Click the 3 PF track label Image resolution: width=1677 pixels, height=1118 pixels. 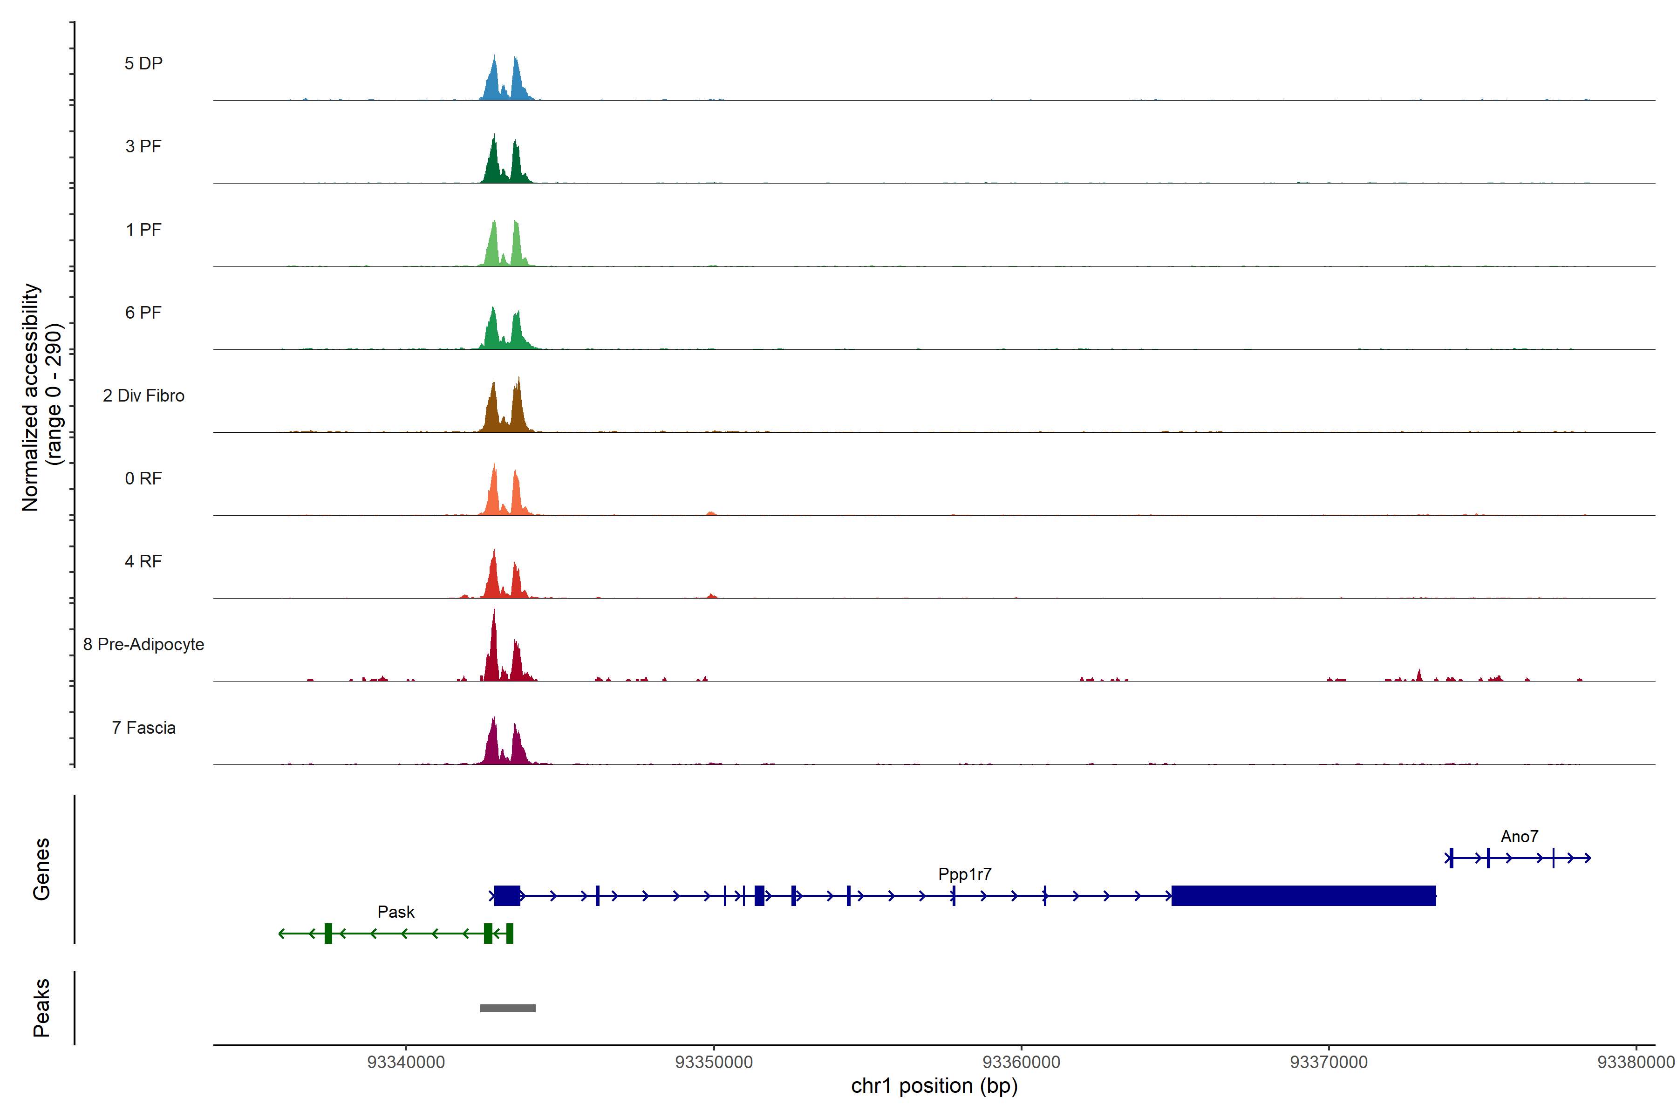coord(143,146)
